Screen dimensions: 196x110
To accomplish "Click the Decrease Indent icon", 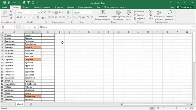I will (60, 17).
